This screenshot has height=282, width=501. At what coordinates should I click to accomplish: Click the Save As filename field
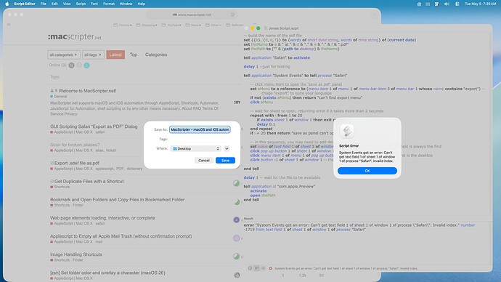pos(200,129)
